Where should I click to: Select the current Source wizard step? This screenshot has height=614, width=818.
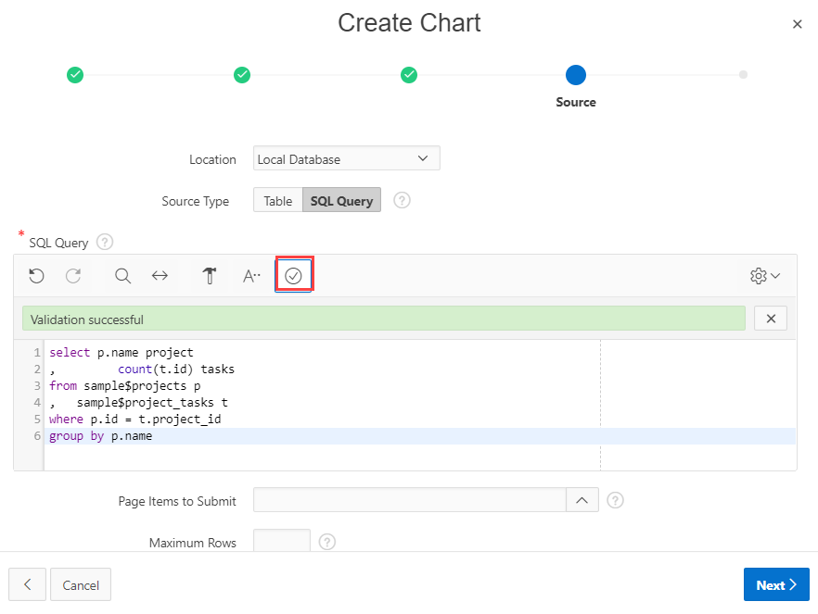click(x=576, y=75)
